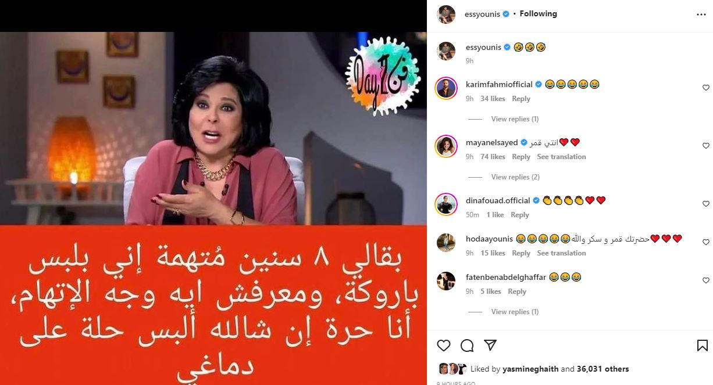The width and height of the screenshot is (713, 385).
Task: Expand View replies under fatenbenabdelghaffar
Action: [515, 312]
